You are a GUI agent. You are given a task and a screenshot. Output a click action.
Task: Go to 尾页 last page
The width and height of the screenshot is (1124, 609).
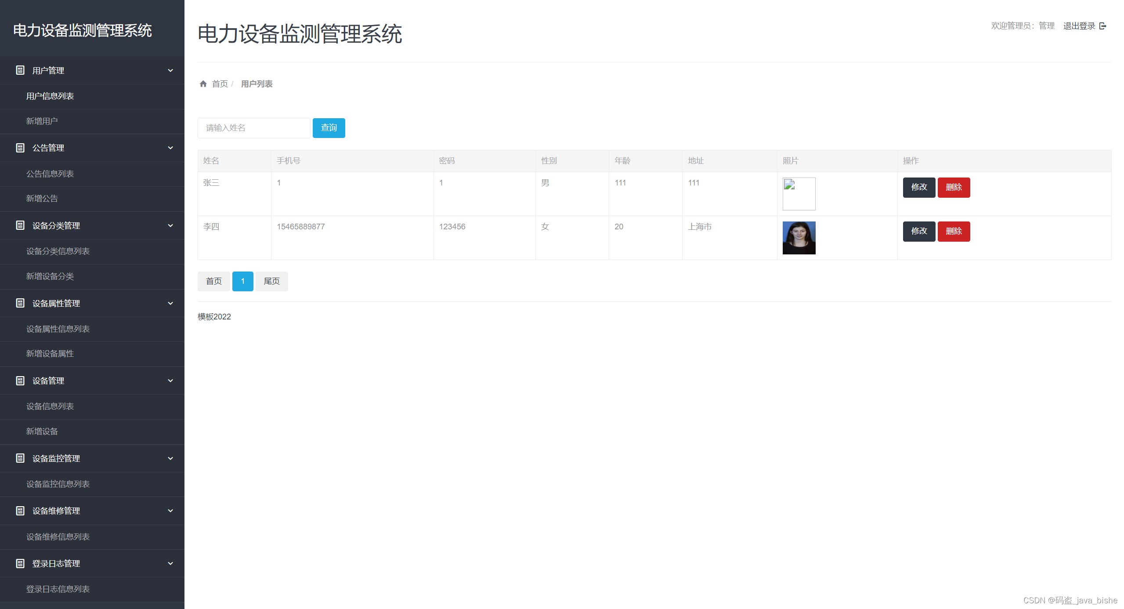[271, 281]
